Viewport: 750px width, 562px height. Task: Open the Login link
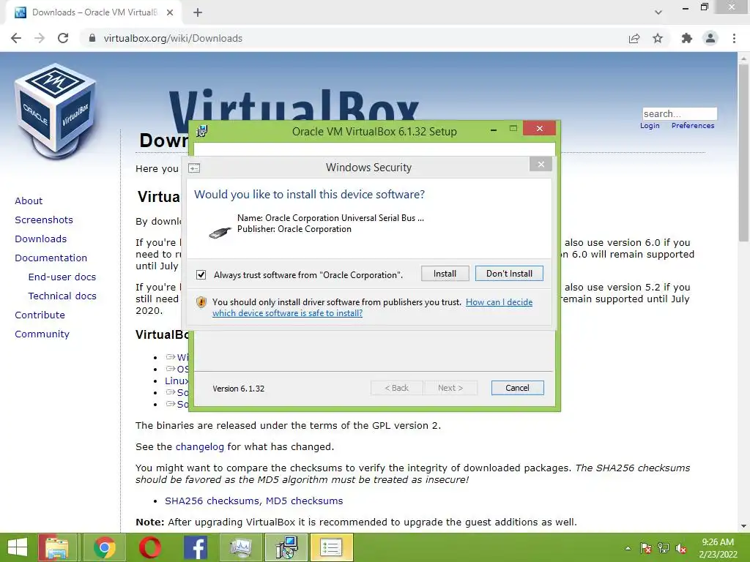(650, 126)
